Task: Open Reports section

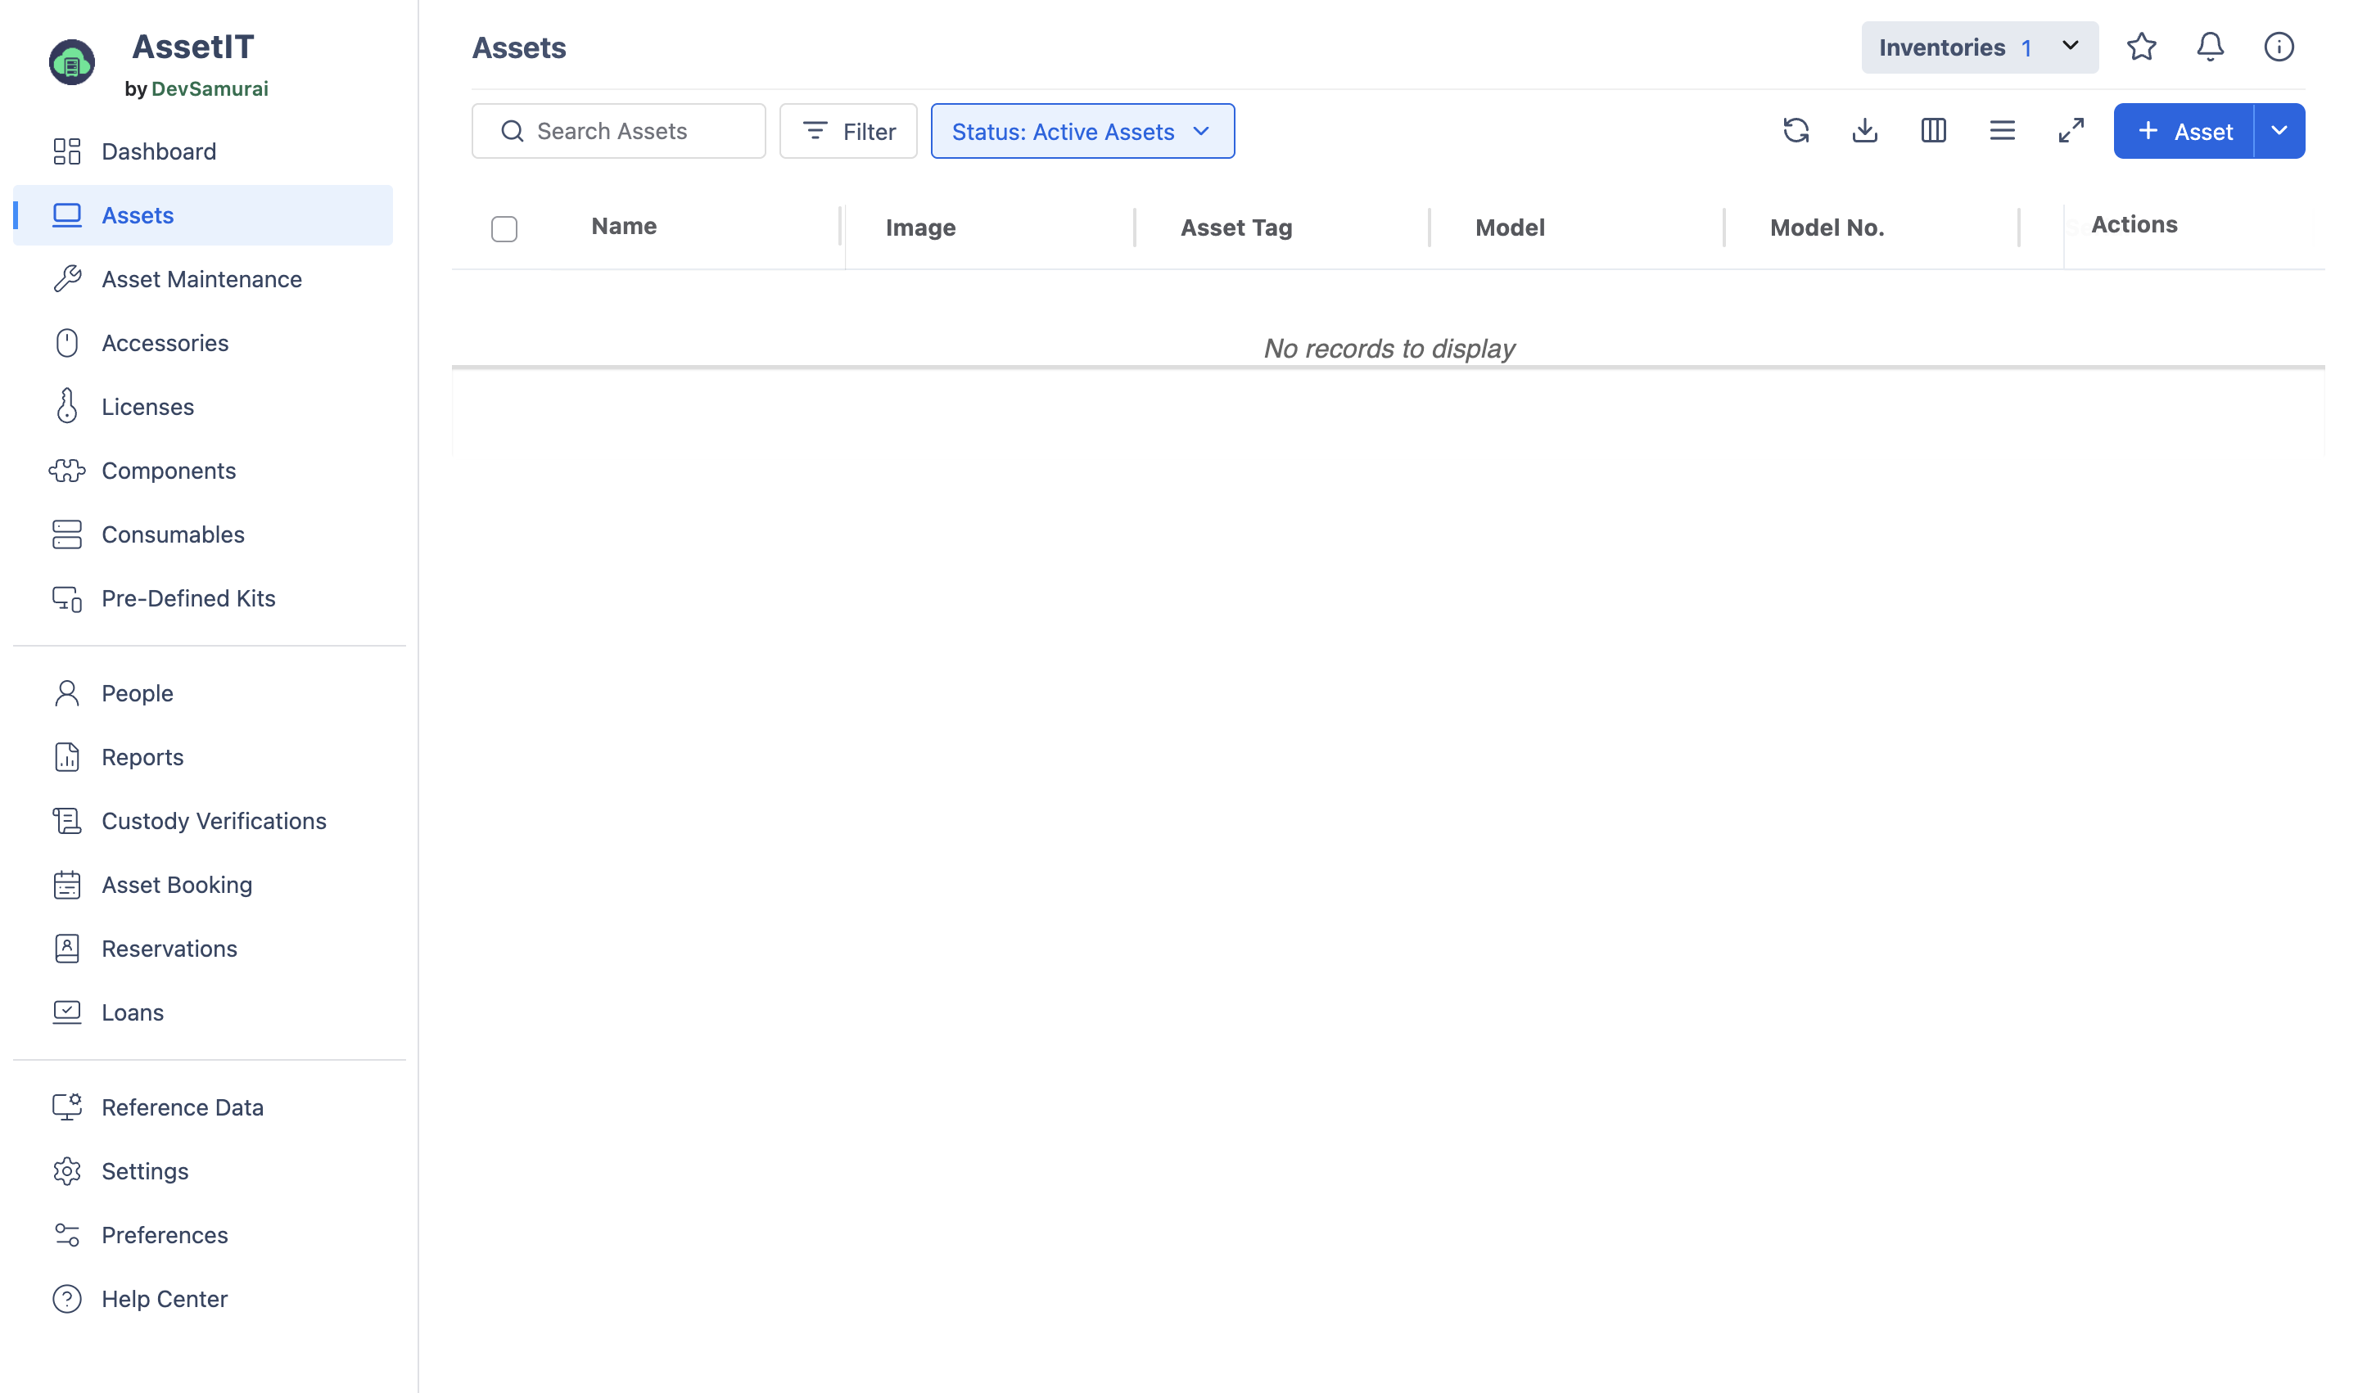Action: pos(142,756)
